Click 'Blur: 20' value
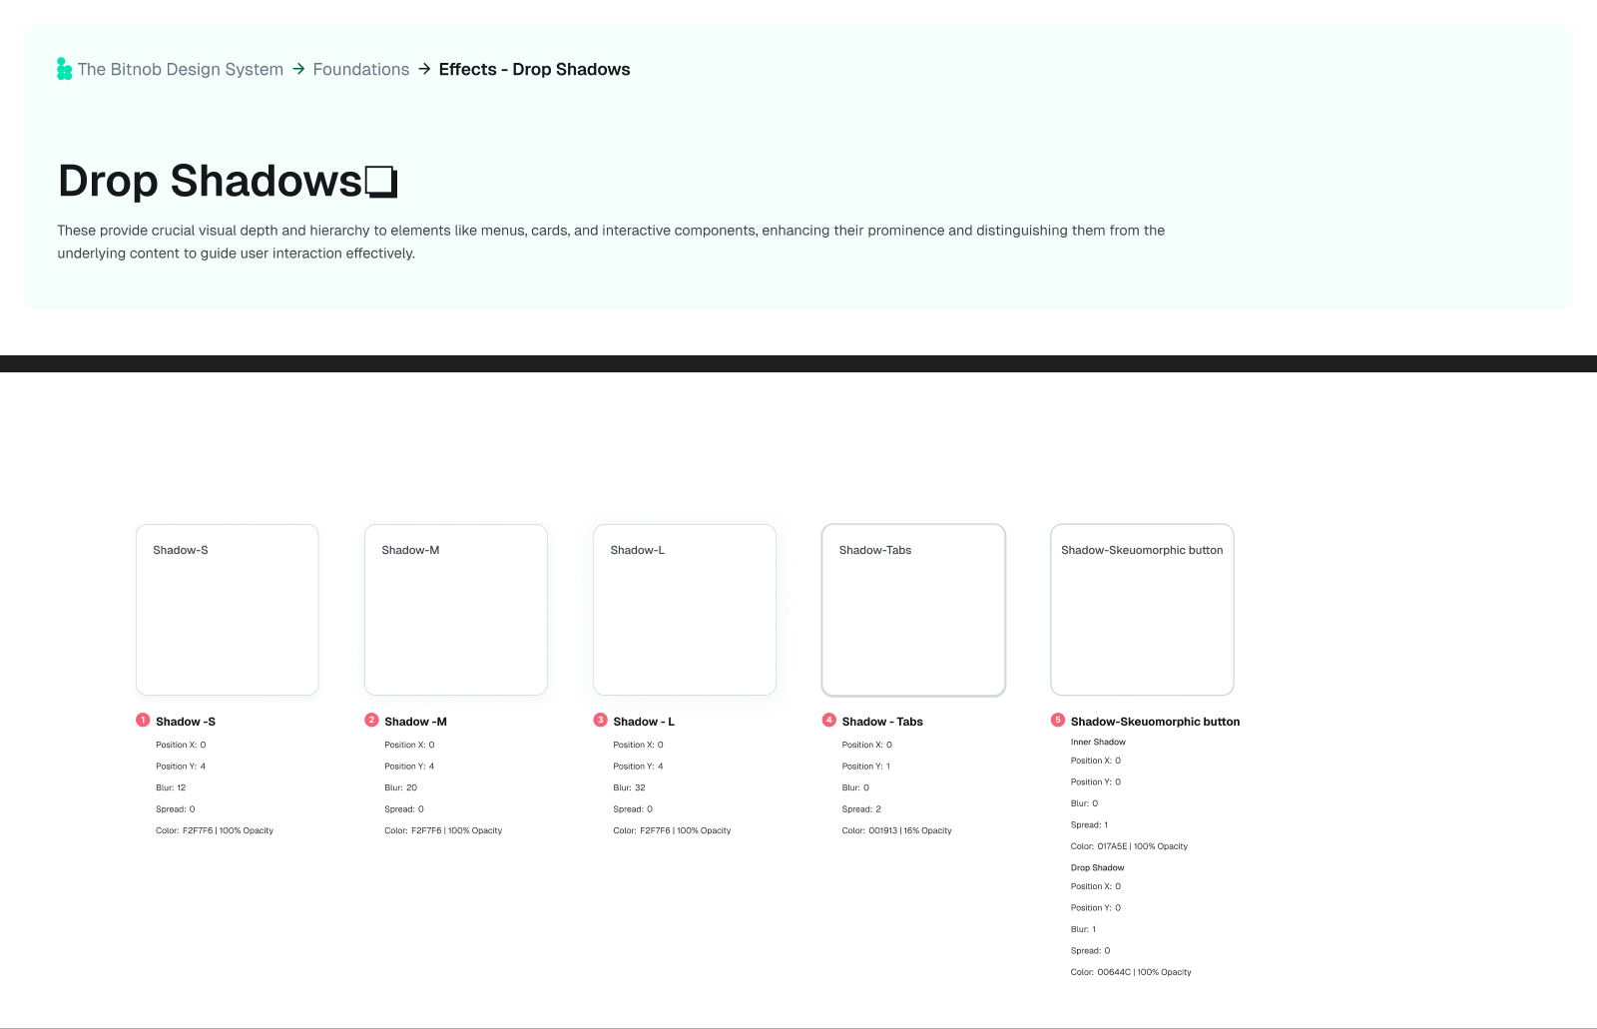The width and height of the screenshot is (1597, 1029). [400, 787]
